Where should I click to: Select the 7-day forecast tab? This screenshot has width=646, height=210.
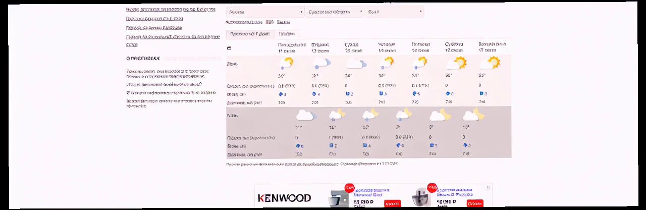pos(249,34)
